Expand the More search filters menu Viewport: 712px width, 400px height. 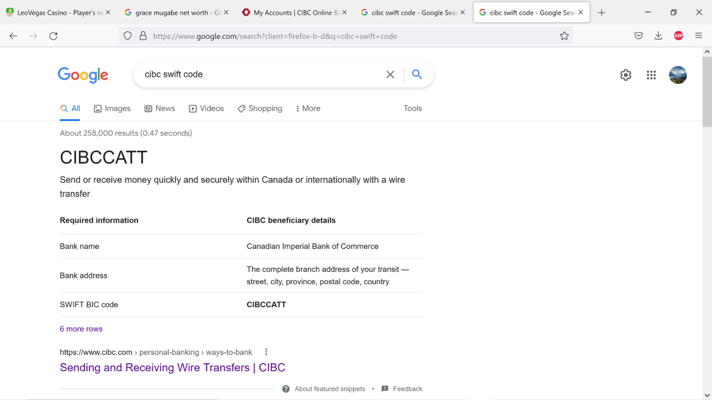click(308, 109)
